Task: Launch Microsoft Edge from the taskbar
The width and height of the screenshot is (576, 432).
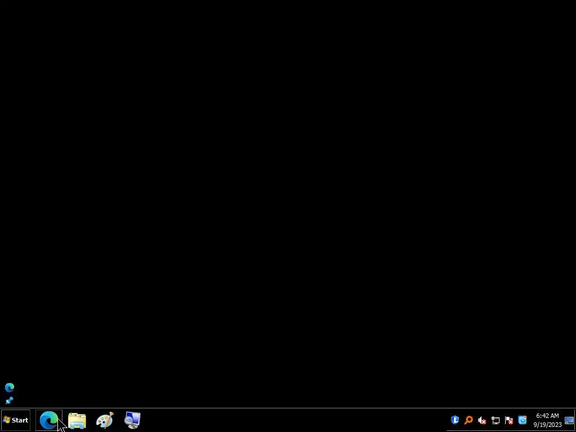Action: click(49, 420)
